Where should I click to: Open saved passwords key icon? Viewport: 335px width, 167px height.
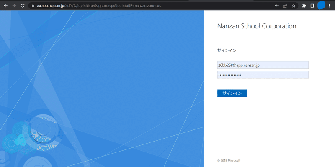click(x=277, y=6)
